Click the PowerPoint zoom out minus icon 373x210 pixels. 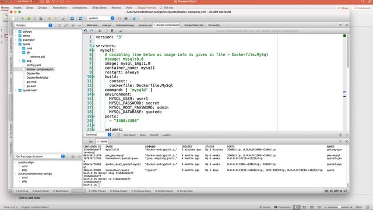[325, 207]
